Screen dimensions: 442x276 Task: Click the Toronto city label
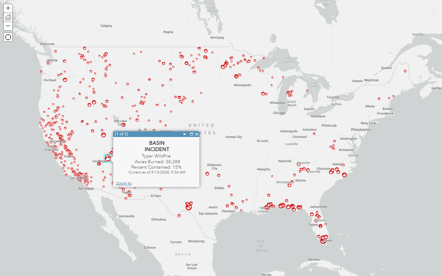point(333,97)
